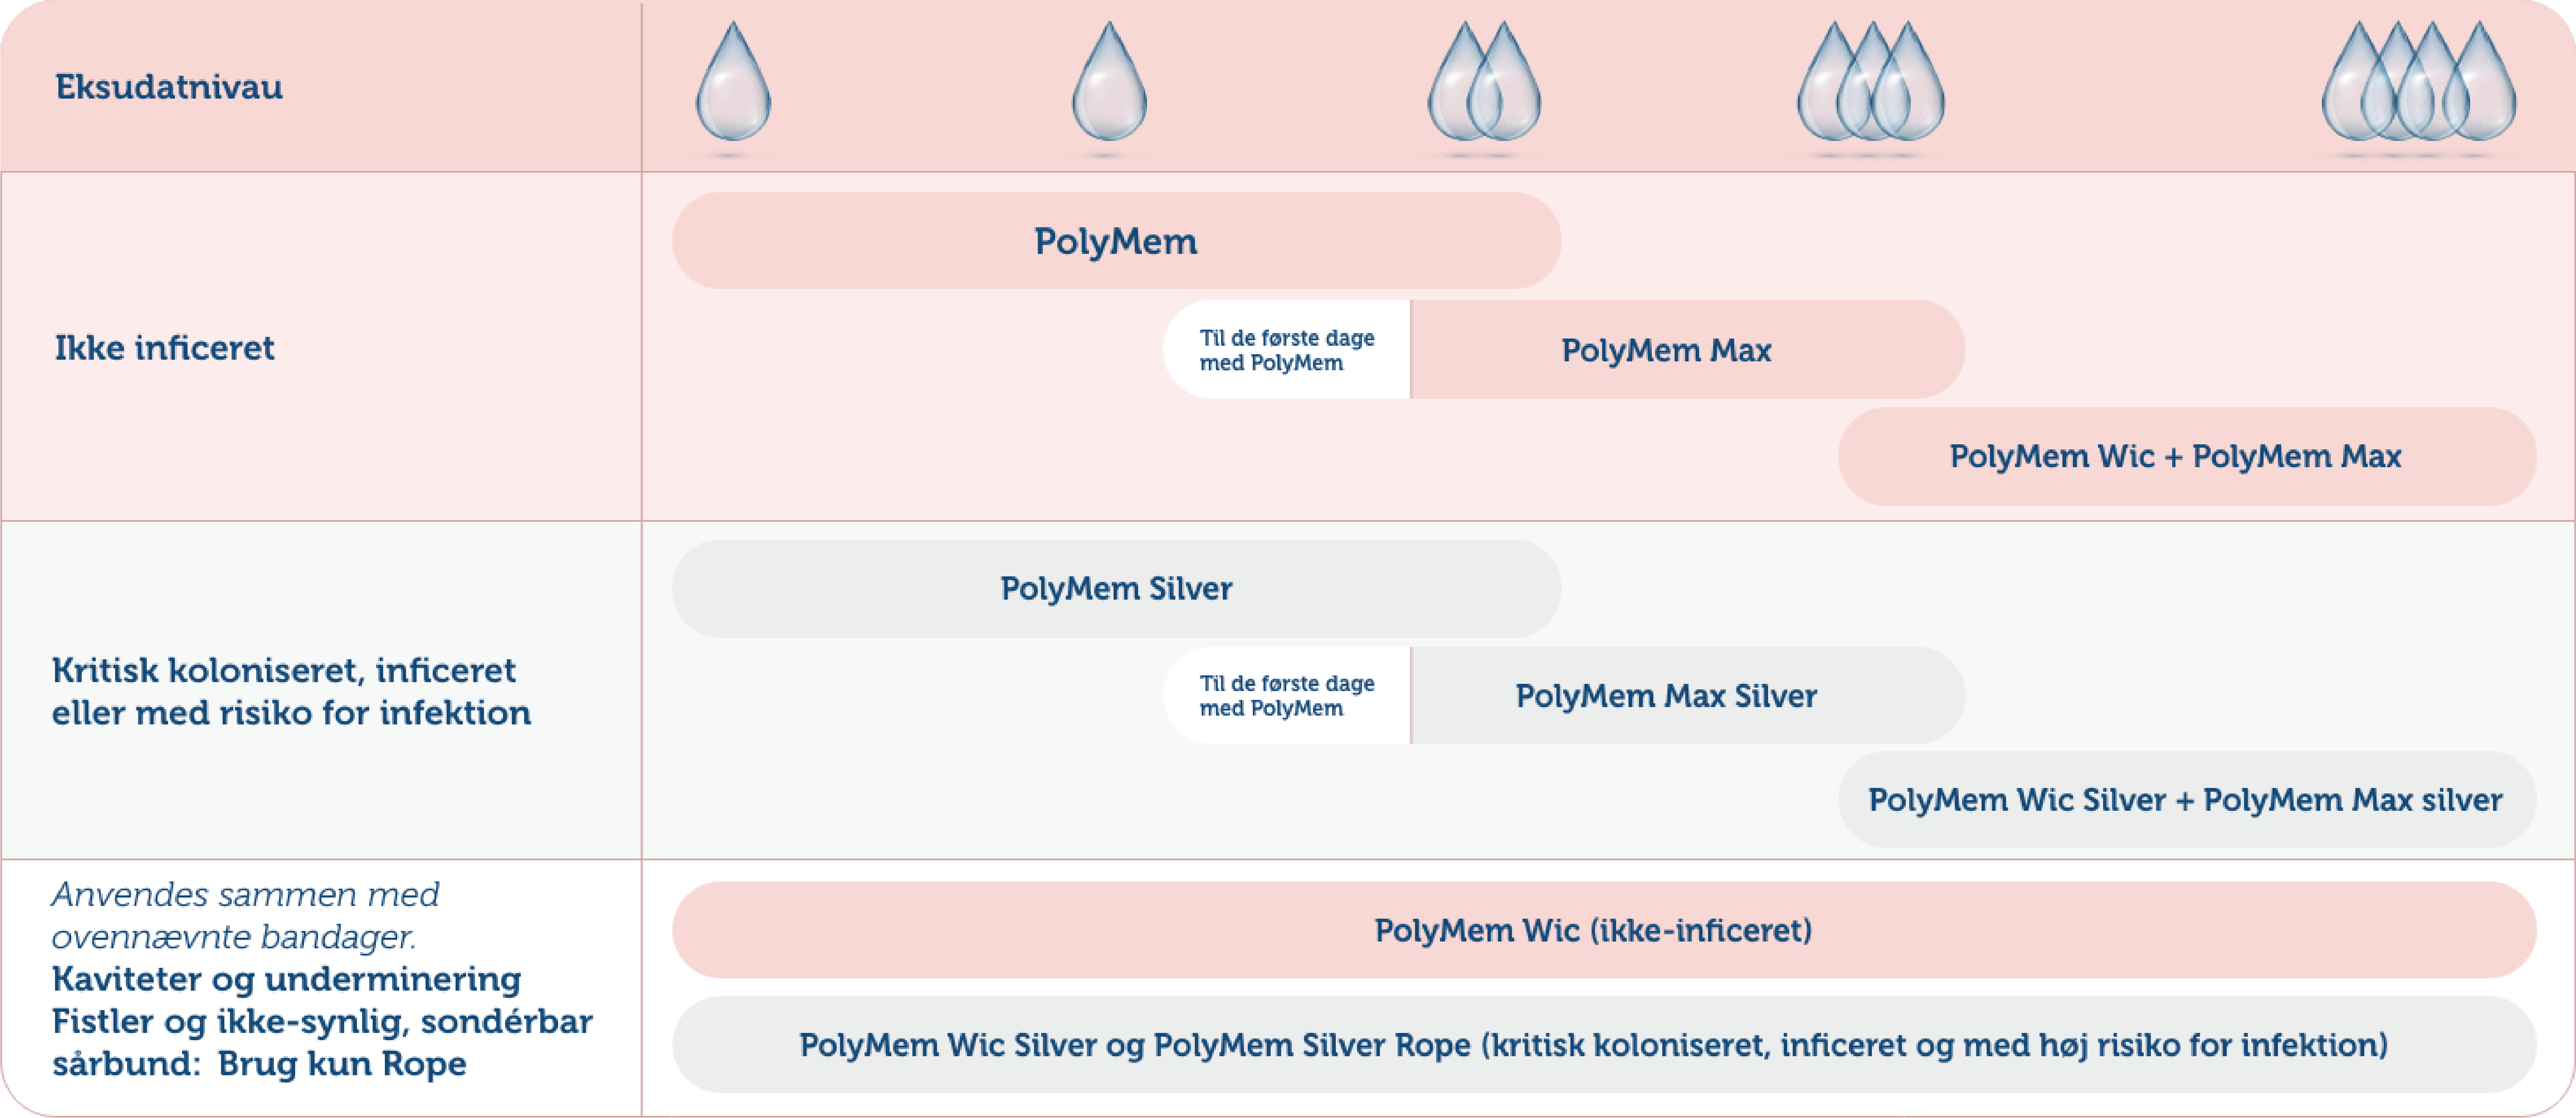Select PolyMem Wic Silver + PolyMem Max silver

(2187, 800)
